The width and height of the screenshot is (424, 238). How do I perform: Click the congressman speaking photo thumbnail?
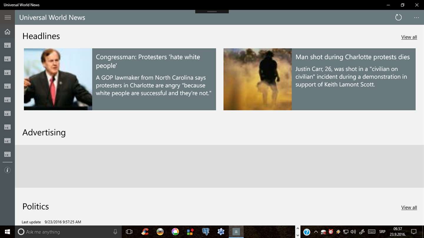(x=58, y=79)
